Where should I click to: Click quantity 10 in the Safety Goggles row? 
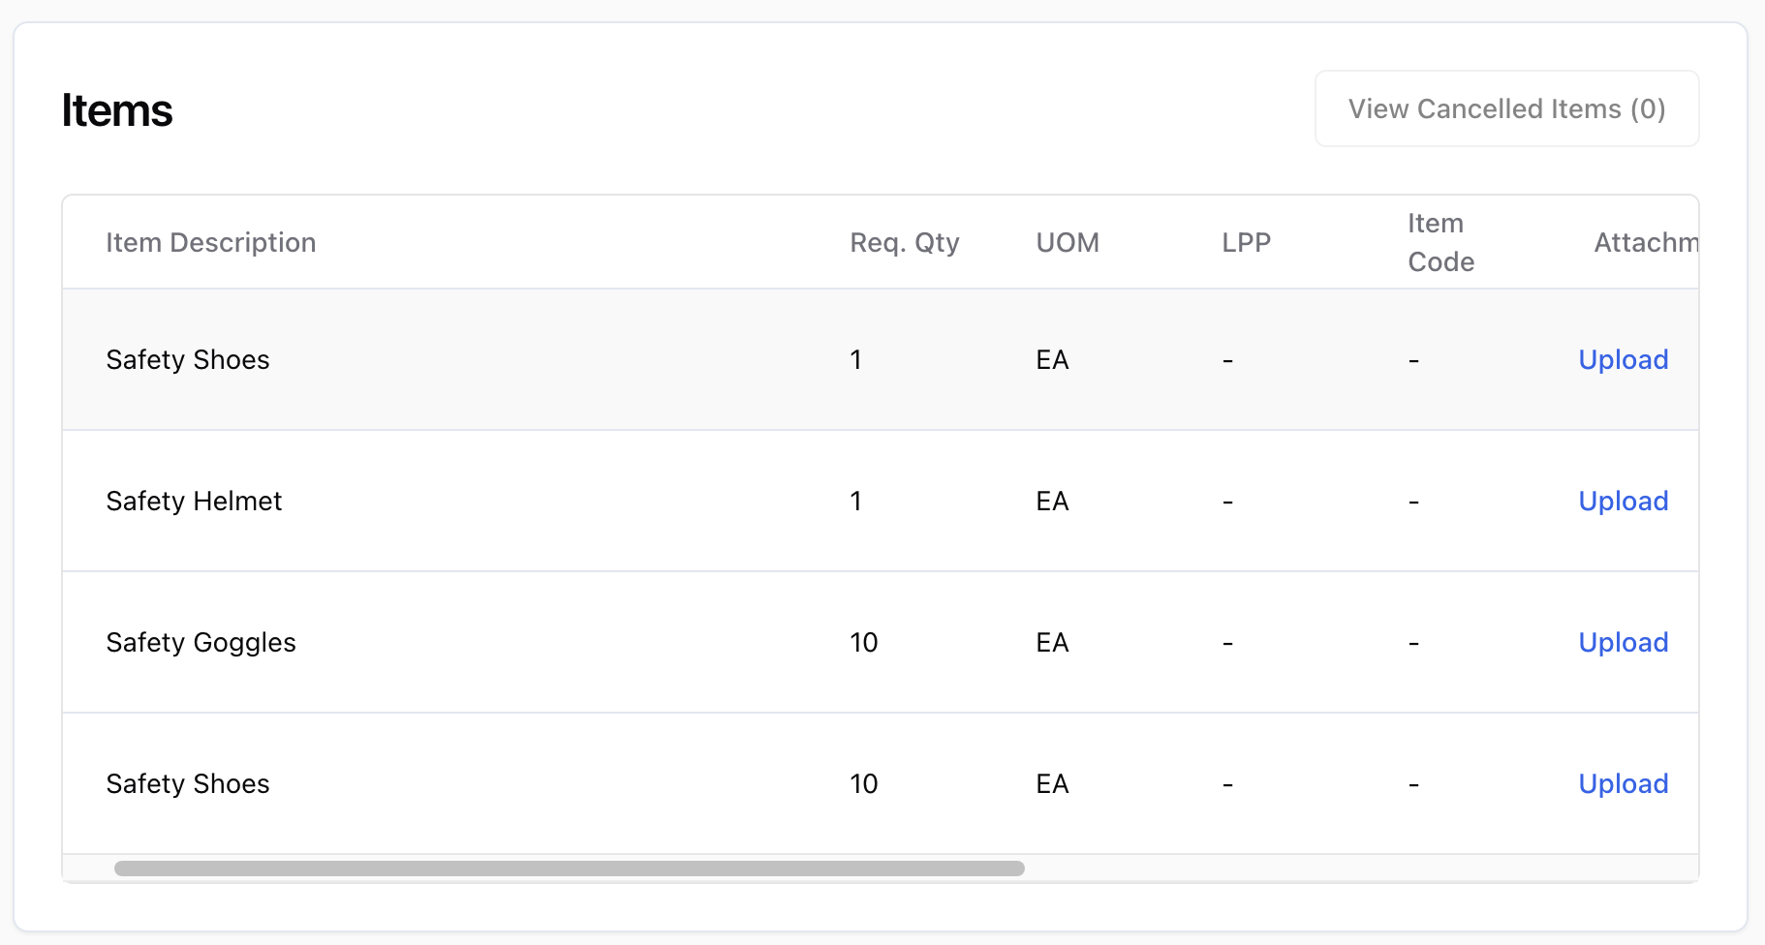tap(864, 643)
